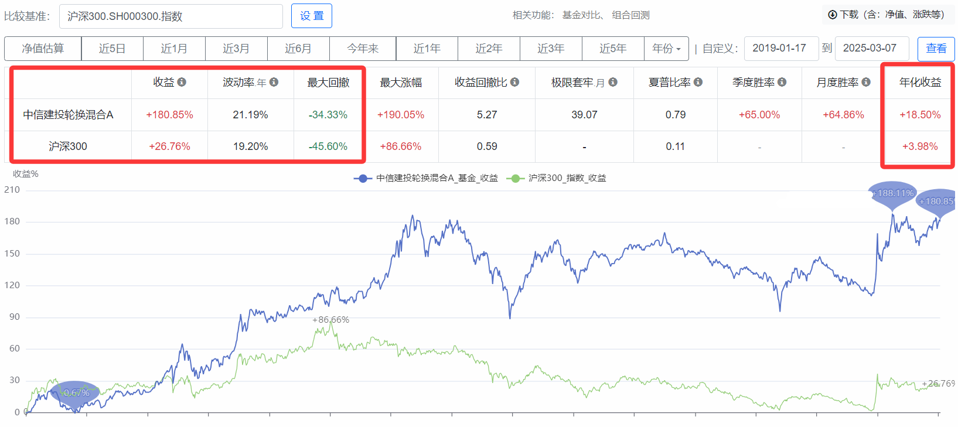
Task: Click the -34.33% max drawdown cell
Action: coord(328,115)
